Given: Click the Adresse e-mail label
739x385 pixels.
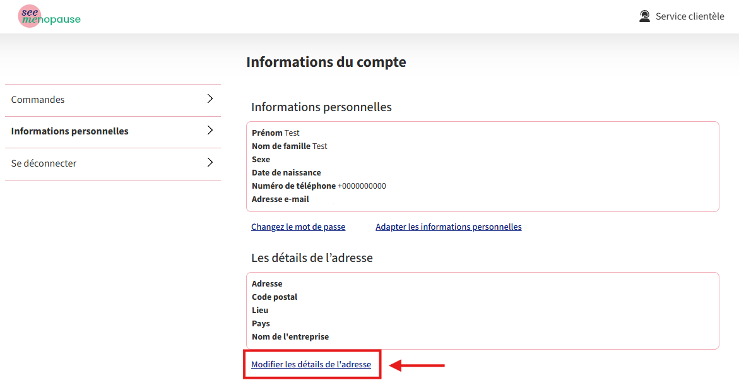Looking at the screenshot, I should click(x=280, y=199).
